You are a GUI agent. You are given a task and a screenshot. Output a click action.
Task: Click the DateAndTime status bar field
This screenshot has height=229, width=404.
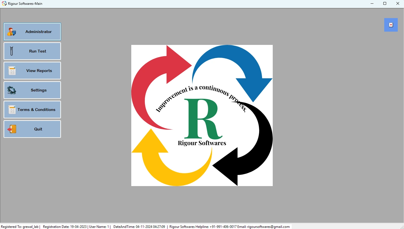(x=139, y=227)
